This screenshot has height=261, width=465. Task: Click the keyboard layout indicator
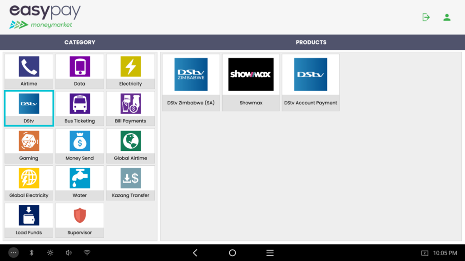pyautogui.click(x=425, y=253)
